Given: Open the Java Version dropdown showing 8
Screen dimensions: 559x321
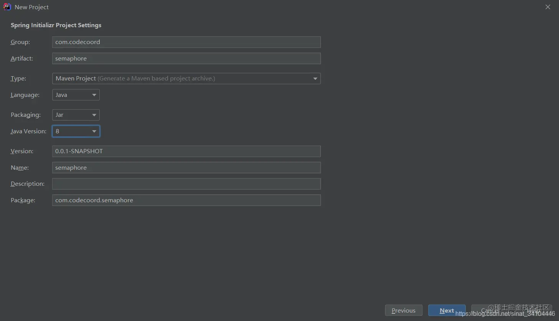Looking at the screenshot, I should (76, 131).
